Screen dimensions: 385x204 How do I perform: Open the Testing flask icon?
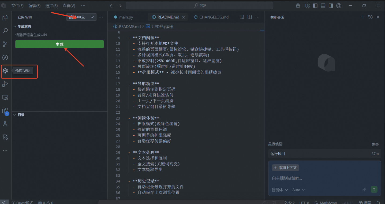click(x=5, y=124)
